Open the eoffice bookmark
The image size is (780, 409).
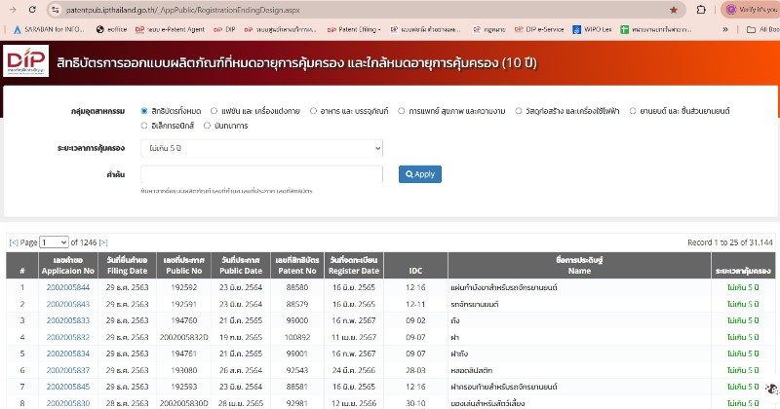tap(112, 29)
